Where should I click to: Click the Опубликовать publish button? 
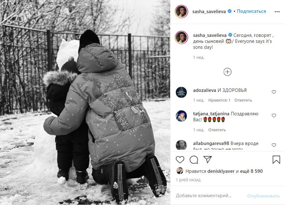(x=263, y=196)
